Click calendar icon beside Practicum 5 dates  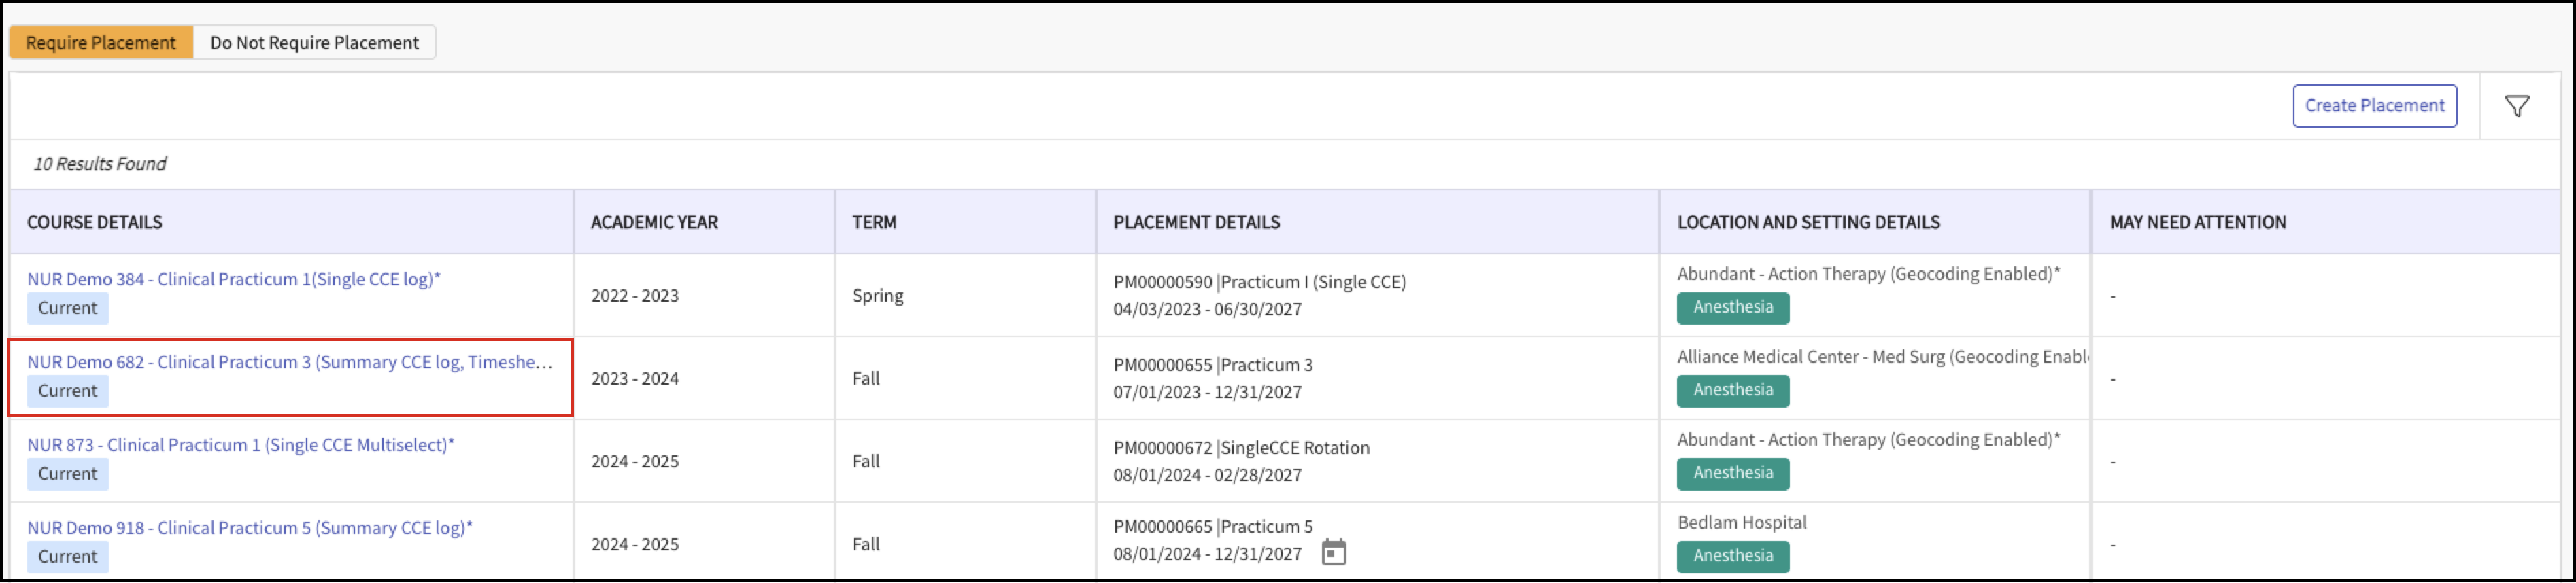(1333, 552)
